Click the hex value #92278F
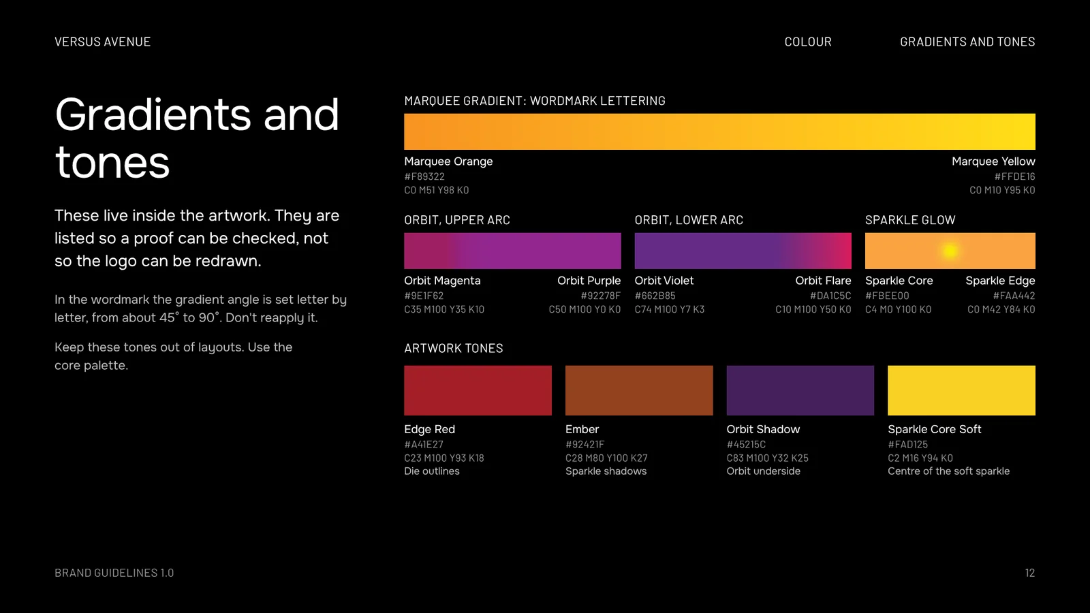 601,296
